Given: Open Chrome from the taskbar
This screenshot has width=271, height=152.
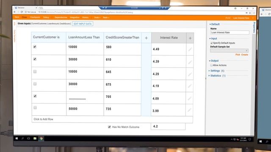Looking at the screenshot, I should click(41, 138).
